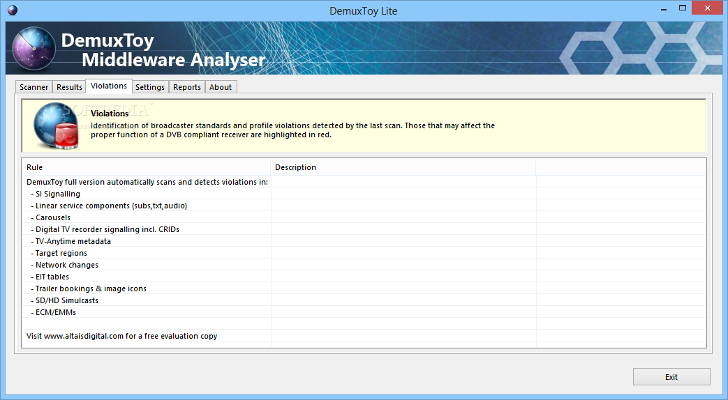Select the '- Target regions' row
Screen dimensions: 728x400
pos(364,253)
